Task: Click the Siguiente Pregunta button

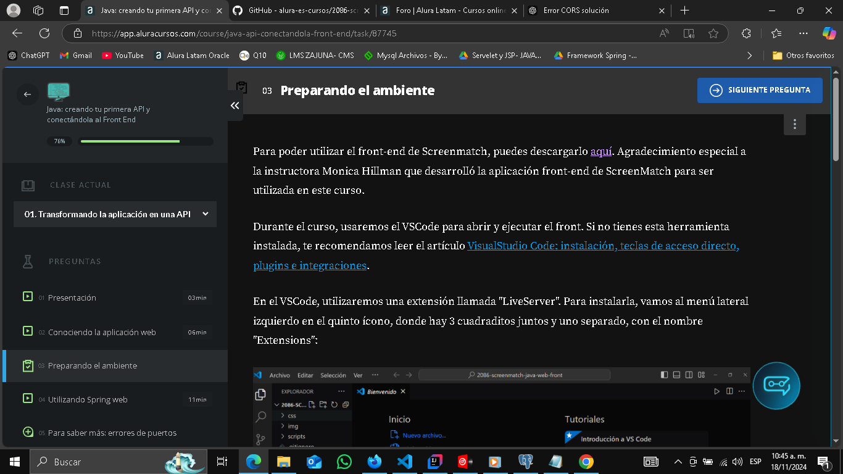Action: (760, 90)
